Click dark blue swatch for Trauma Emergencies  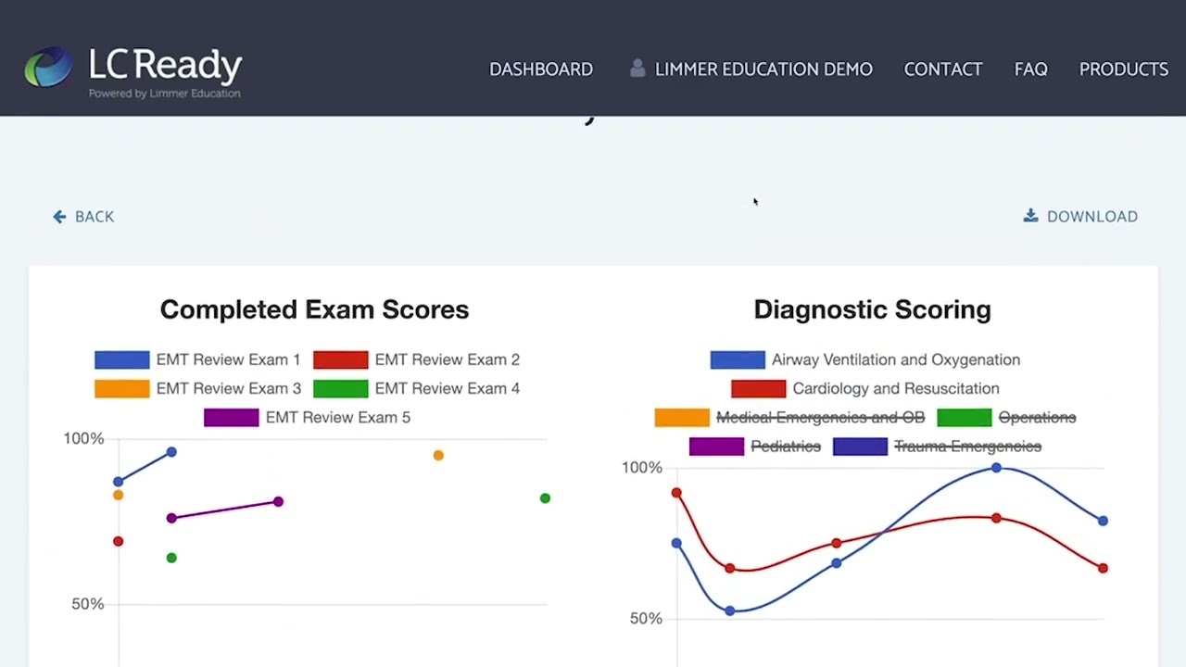861,447
